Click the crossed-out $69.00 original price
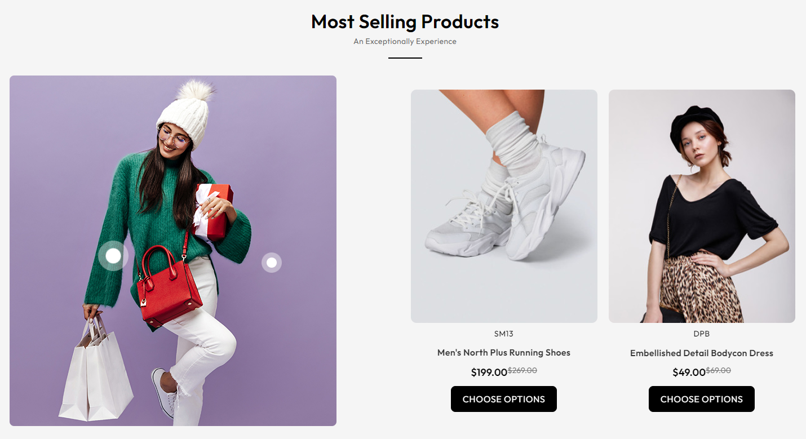The height and width of the screenshot is (439, 806). 719,370
